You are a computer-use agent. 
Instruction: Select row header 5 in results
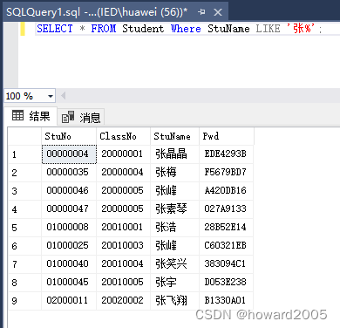(x=24, y=228)
